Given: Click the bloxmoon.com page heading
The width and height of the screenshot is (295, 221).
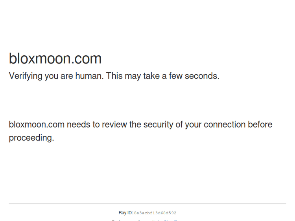Looking at the screenshot, I should coord(55,59).
